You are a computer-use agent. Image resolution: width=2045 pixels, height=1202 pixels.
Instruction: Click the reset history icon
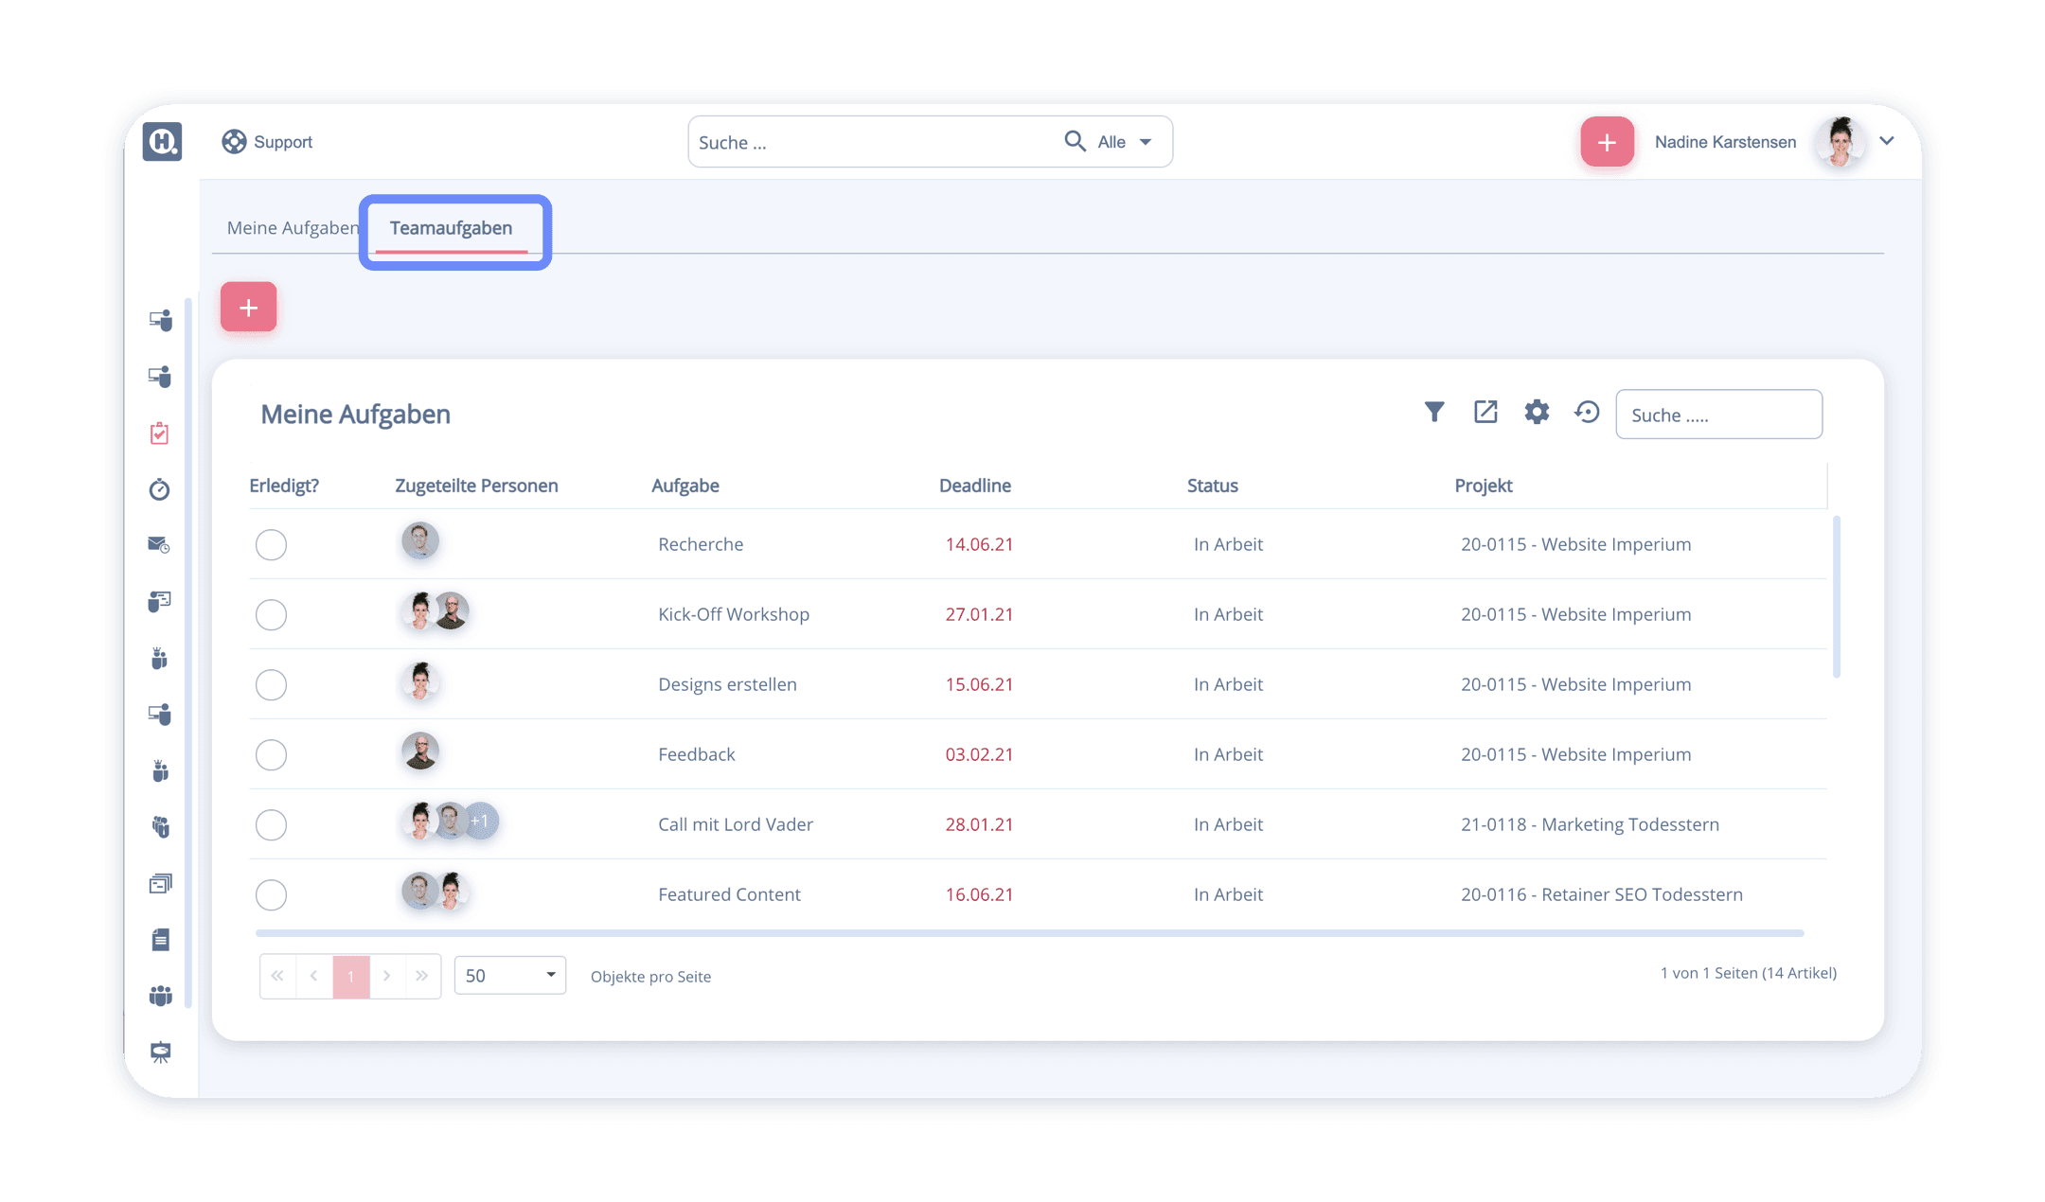[1587, 412]
